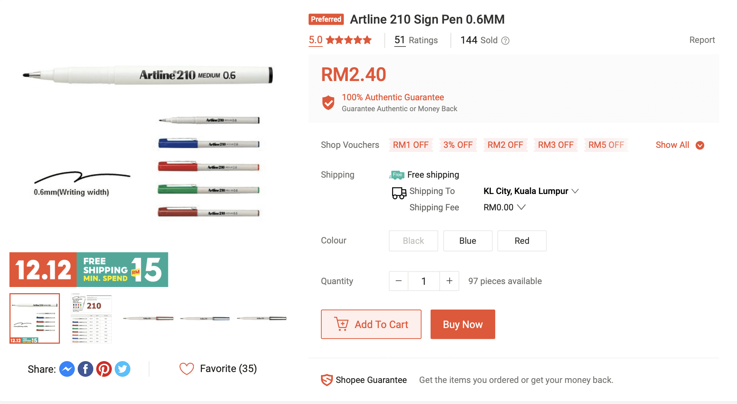The image size is (737, 404).
Task: Click the 100% Authentic Guarantee shield badge
Action: [x=328, y=102]
